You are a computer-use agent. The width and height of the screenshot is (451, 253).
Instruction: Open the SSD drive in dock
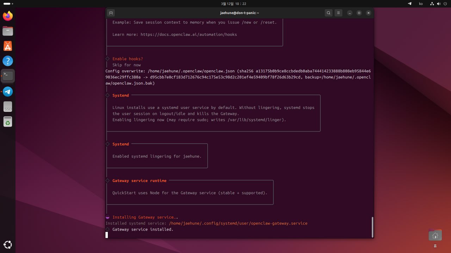pos(8,107)
